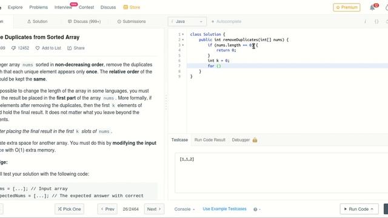Switch to the Submissions tab
The image size is (388, 218).
[132, 22]
